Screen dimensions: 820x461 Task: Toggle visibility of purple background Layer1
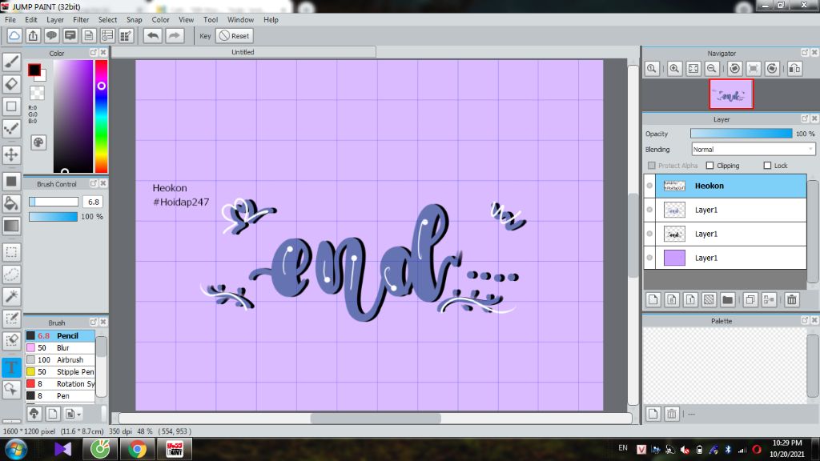(649, 258)
